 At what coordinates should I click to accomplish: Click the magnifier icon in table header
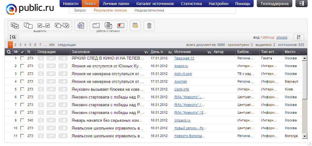8,52
